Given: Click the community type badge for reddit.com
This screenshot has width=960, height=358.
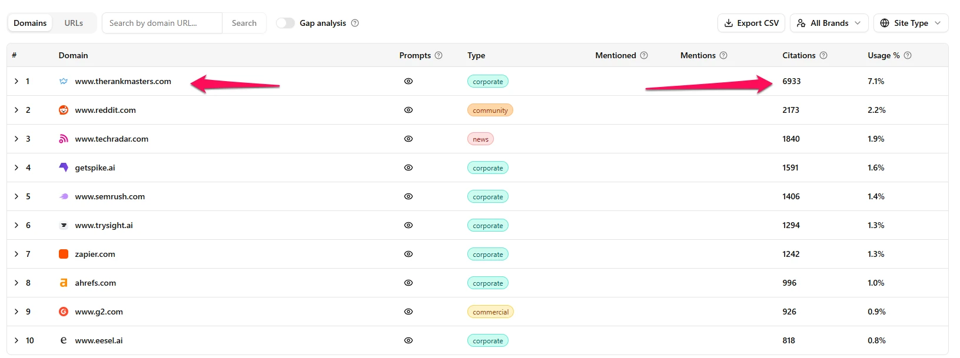Looking at the screenshot, I should pyautogui.click(x=490, y=110).
